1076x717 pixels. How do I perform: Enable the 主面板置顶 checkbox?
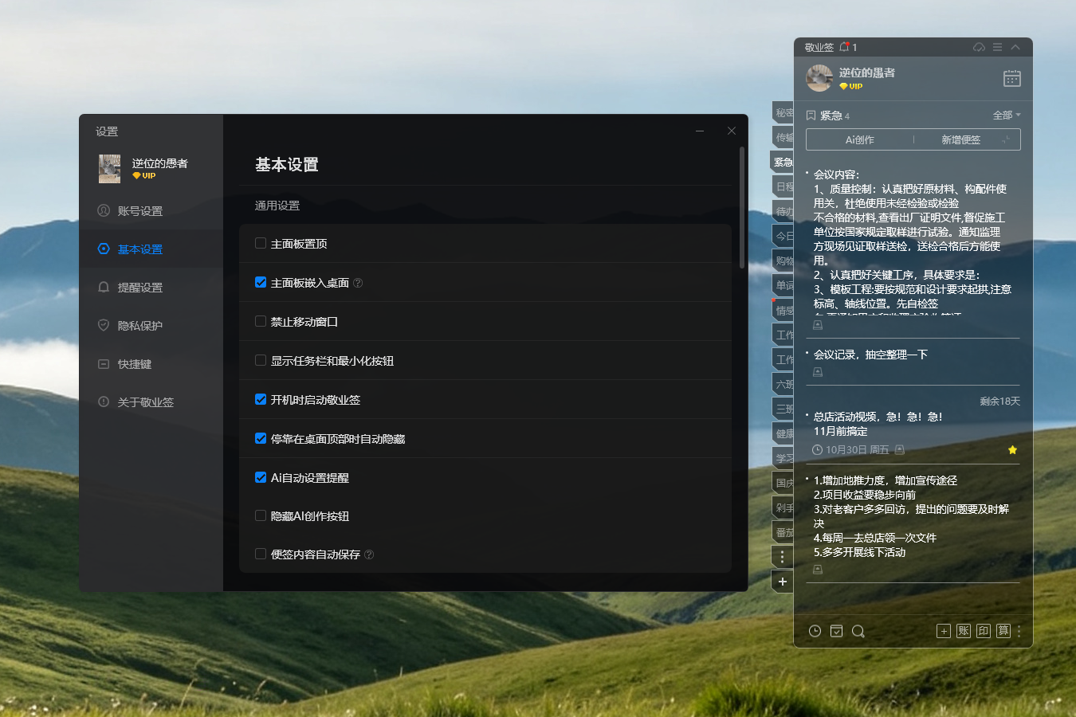[261, 243]
